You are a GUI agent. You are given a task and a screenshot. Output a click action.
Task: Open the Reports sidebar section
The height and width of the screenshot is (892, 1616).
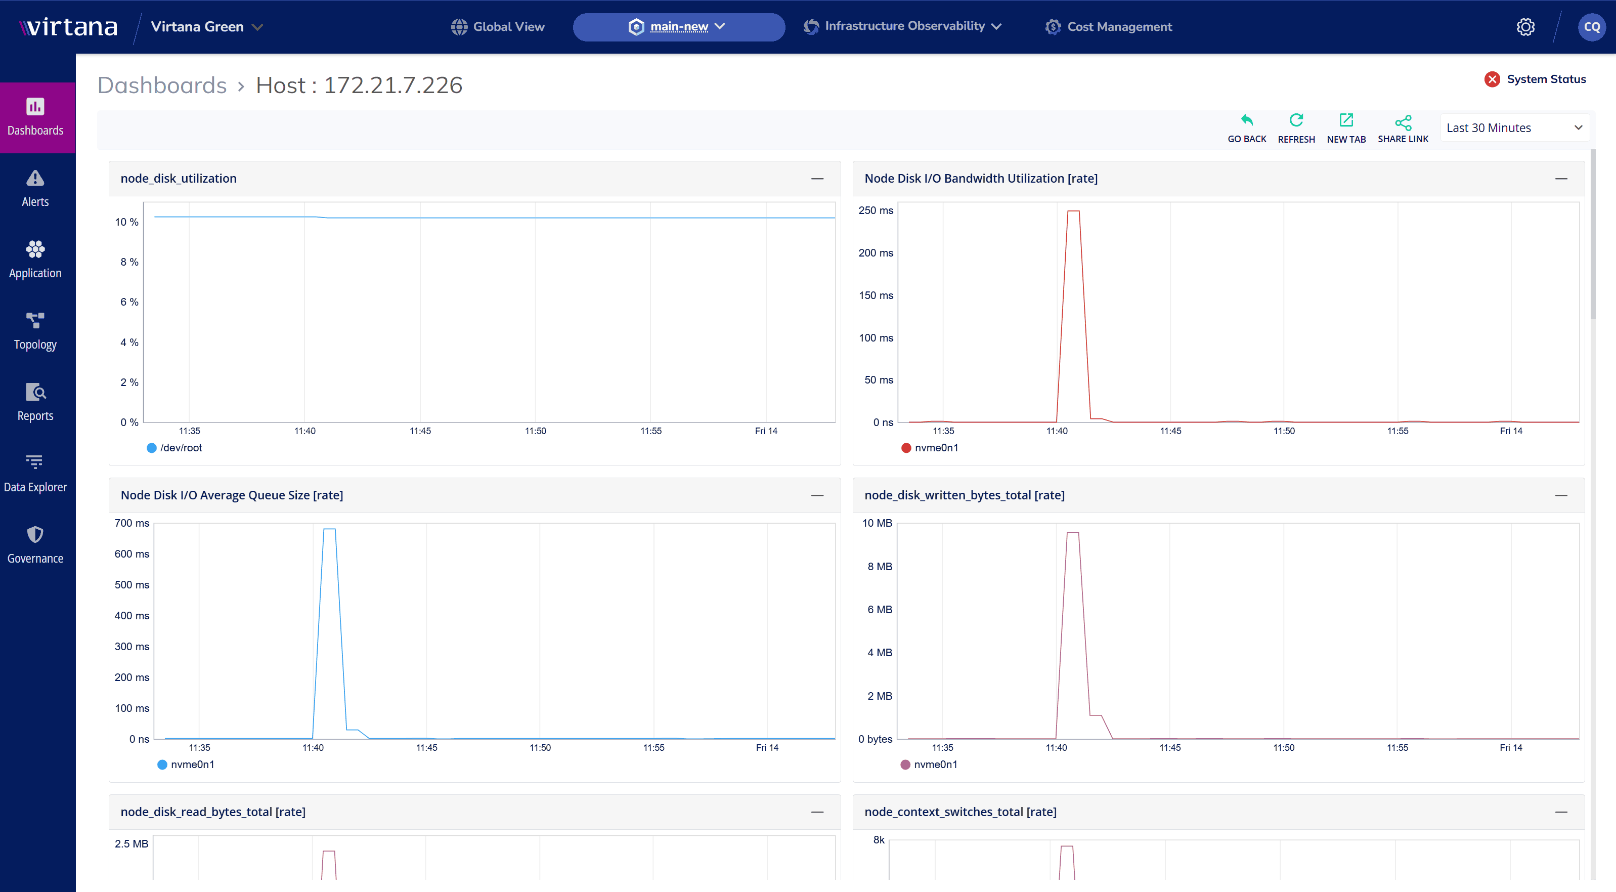click(36, 402)
